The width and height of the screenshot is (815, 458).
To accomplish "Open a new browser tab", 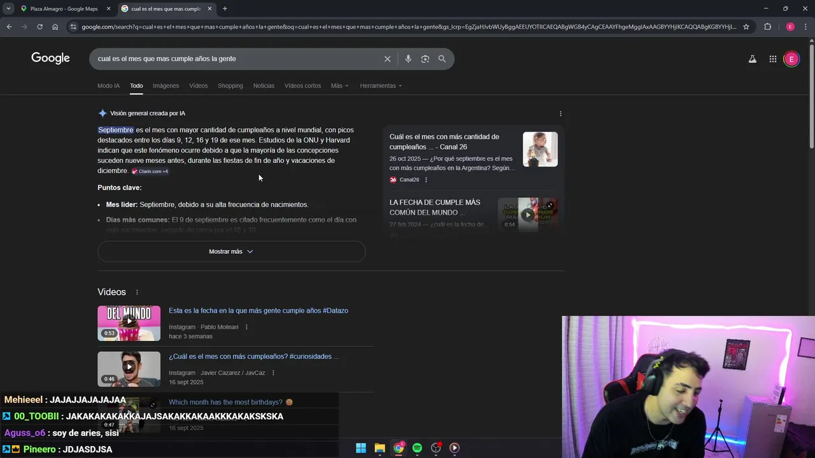I will tap(225, 8).
